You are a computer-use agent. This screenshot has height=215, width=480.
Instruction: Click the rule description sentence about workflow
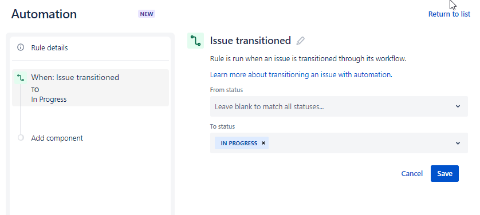point(308,59)
